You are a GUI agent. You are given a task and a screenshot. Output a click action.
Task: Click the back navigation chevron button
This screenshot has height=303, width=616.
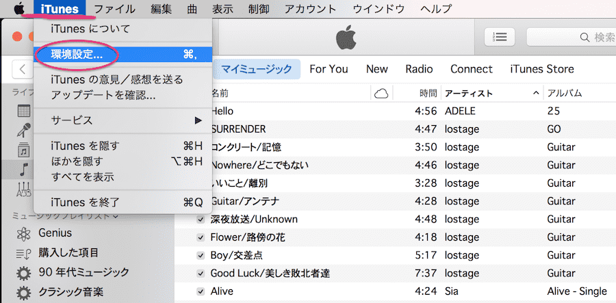(23, 70)
